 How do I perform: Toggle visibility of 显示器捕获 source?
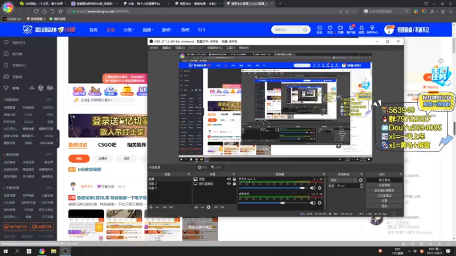click(229, 183)
